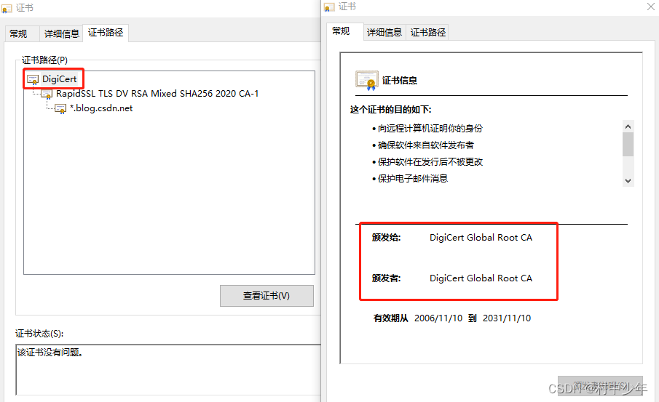This screenshot has height=402, width=659.
Task: Click the scroll down arrow of purposes list
Action: coord(628,181)
